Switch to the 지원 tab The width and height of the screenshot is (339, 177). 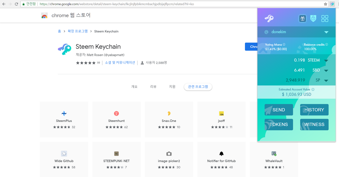[x=172, y=87]
